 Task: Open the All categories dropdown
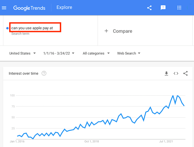click(96, 53)
